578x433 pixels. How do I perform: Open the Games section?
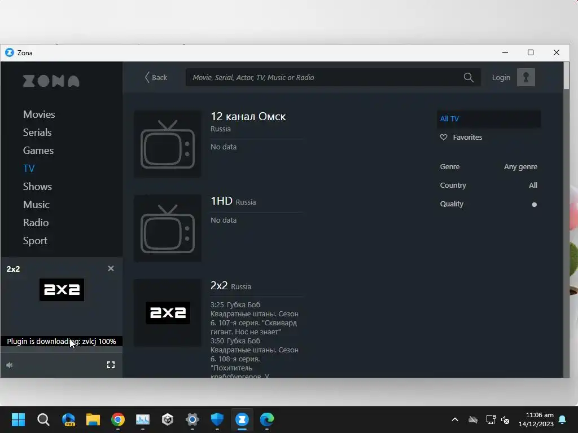(x=38, y=150)
